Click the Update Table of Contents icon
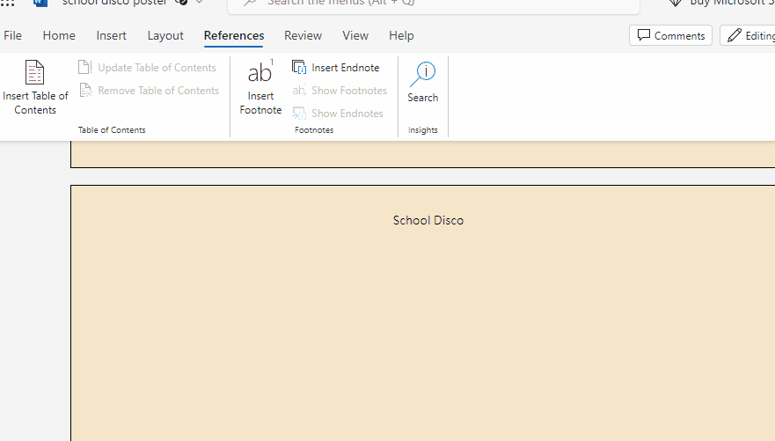This screenshot has height=441, width=775. pos(85,68)
